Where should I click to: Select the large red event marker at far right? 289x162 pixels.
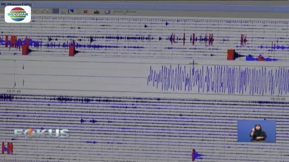(231, 54)
